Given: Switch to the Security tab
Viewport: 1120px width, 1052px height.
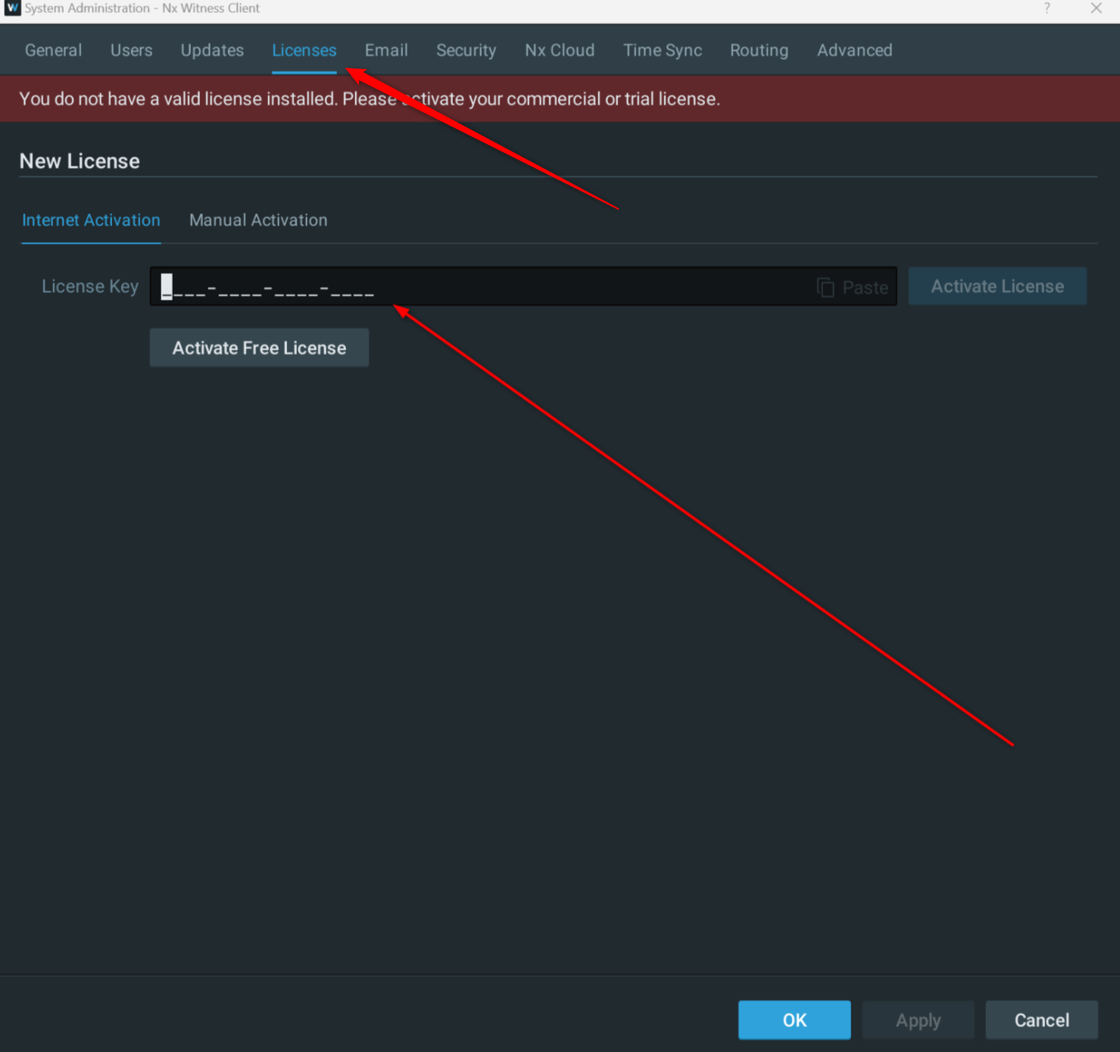Looking at the screenshot, I should coord(466,50).
